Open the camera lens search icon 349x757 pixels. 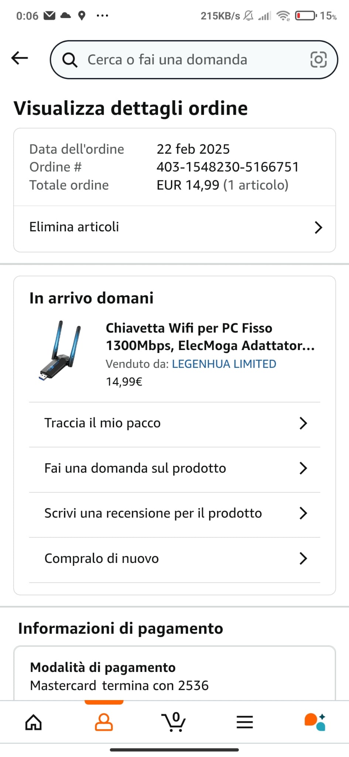(x=318, y=60)
